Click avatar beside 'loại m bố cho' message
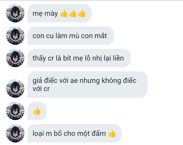183x145 pixels. point(15,133)
